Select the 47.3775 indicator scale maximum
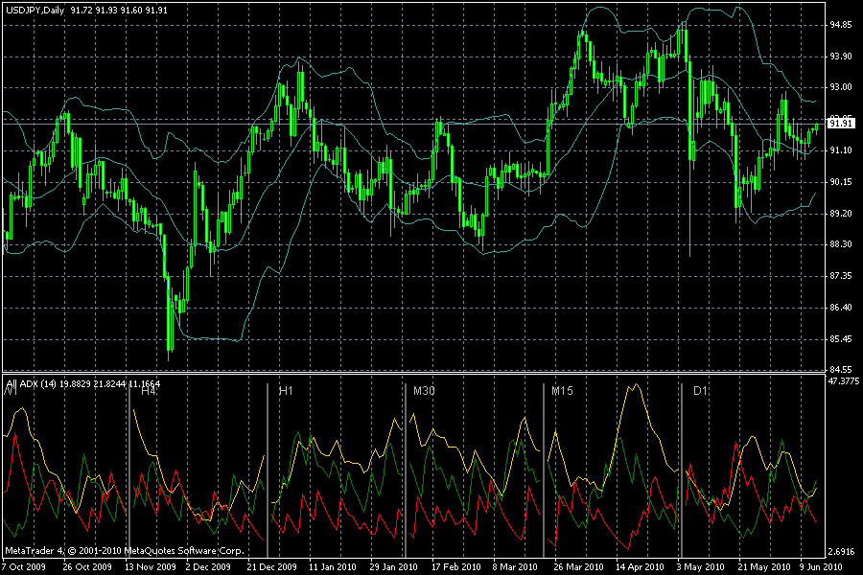The image size is (863, 575). 844,380
